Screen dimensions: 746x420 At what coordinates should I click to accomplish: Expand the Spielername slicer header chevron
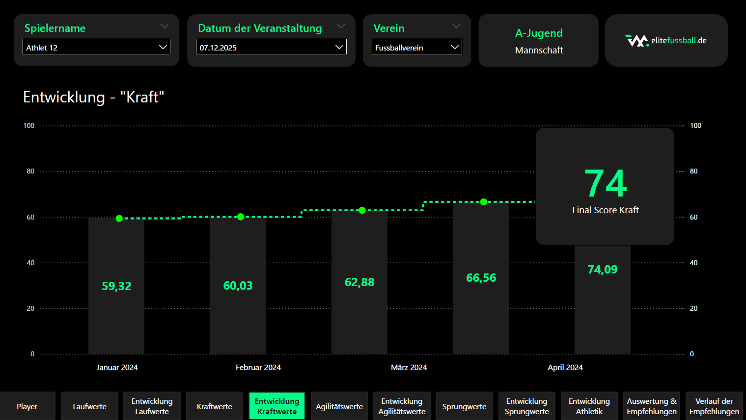pyautogui.click(x=165, y=26)
